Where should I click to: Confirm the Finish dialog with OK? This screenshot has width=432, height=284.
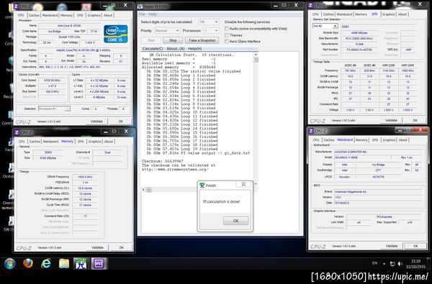pos(236,221)
